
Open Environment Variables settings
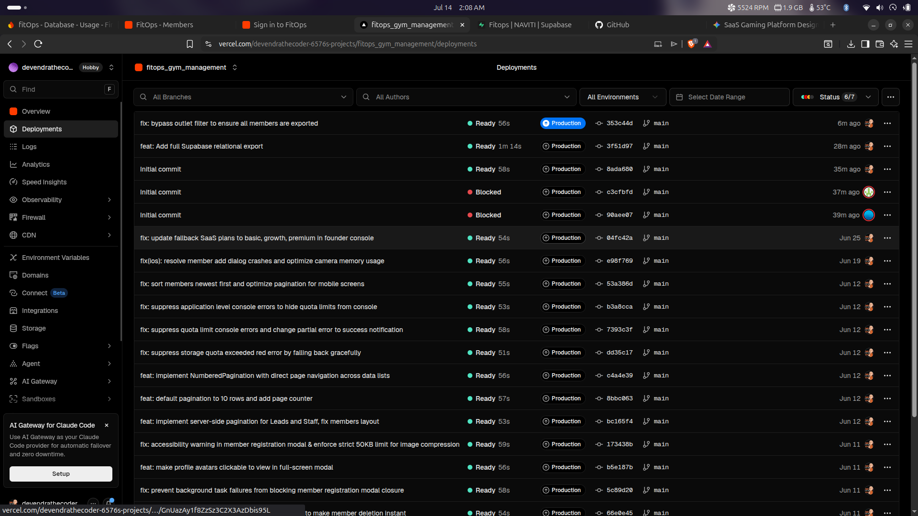coord(61,258)
